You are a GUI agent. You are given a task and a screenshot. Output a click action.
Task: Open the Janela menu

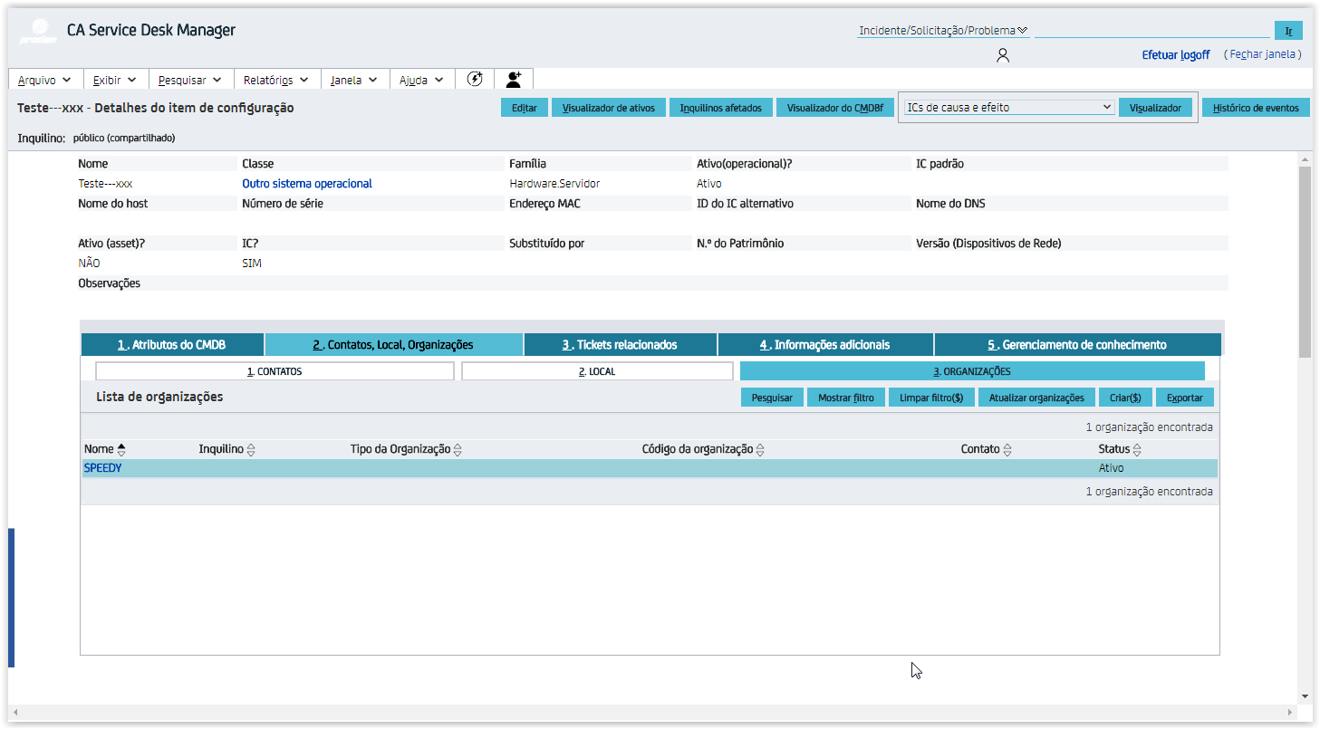pyautogui.click(x=354, y=80)
